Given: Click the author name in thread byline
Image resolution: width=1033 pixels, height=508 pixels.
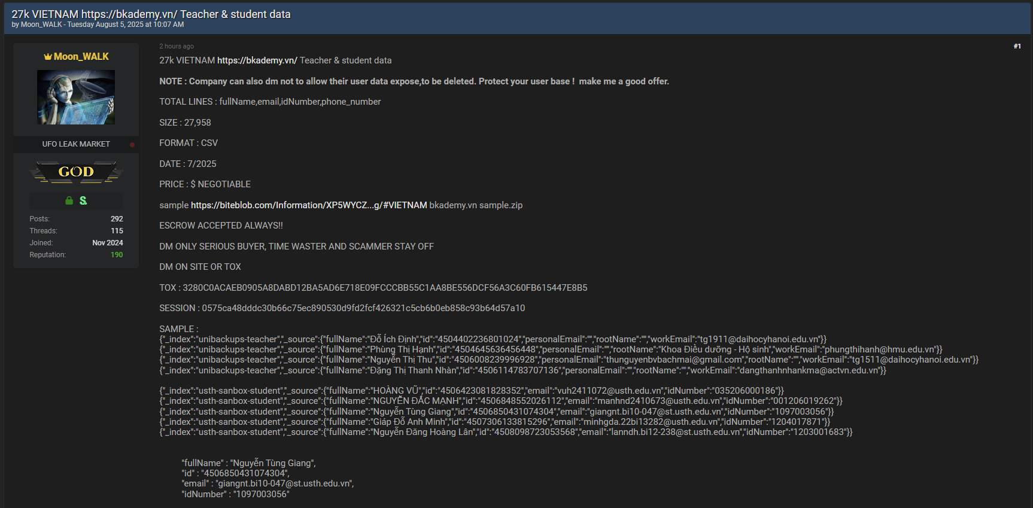Looking at the screenshot, I should [x=41, y=25].
